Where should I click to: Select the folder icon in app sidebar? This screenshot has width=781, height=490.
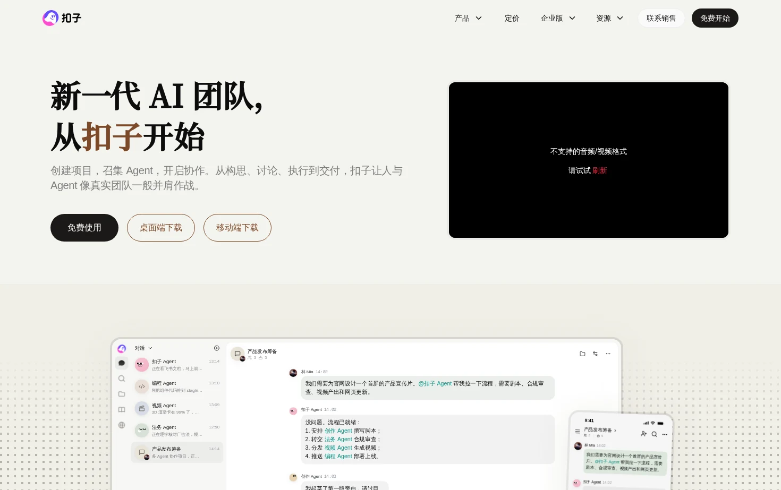[x=122, y=394]
